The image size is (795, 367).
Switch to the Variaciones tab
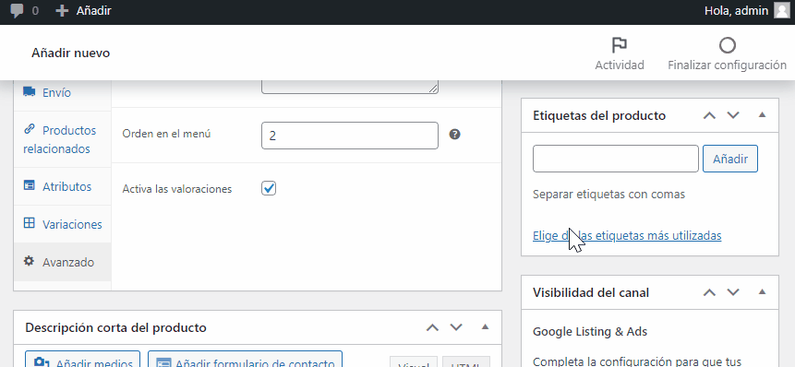pos(63,224)
